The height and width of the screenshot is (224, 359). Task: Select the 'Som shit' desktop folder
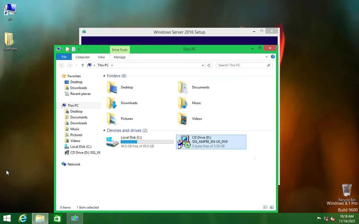(10, 41)
